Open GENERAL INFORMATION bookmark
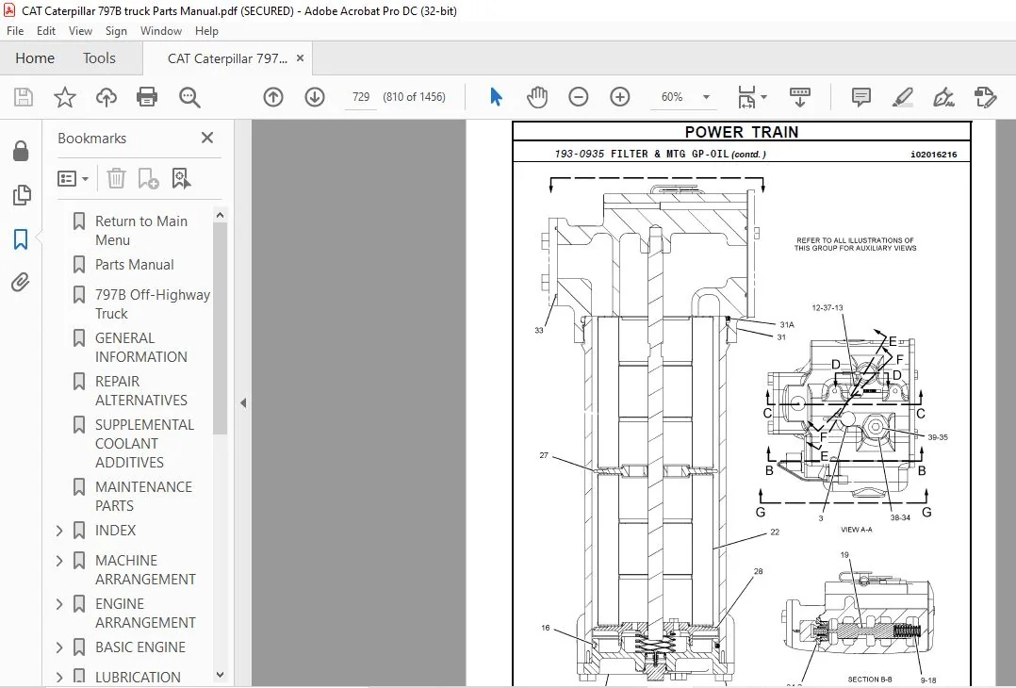Viewport: 1016px width, 688px height. (x=141, y=347)
